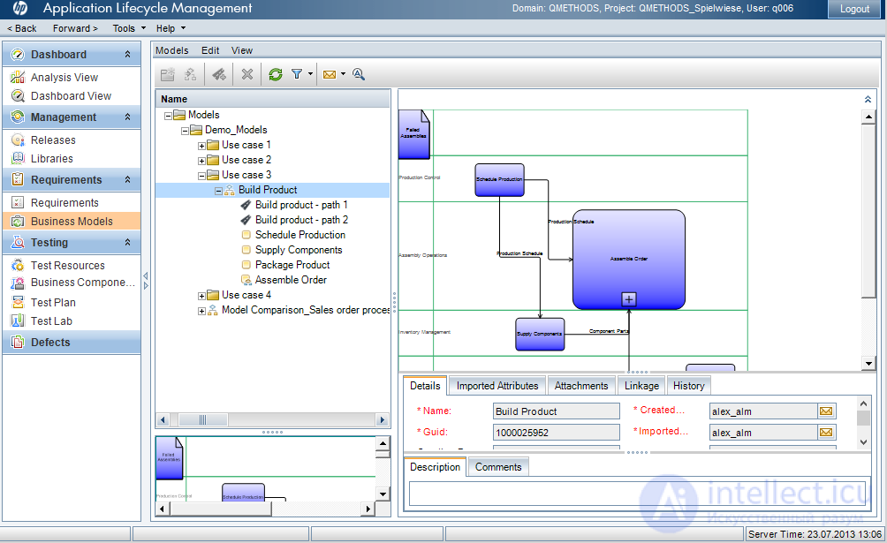Click the Libraries icon in sidebar

point(18,158)
